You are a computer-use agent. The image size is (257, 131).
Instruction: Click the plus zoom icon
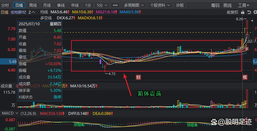click(255, 12)
